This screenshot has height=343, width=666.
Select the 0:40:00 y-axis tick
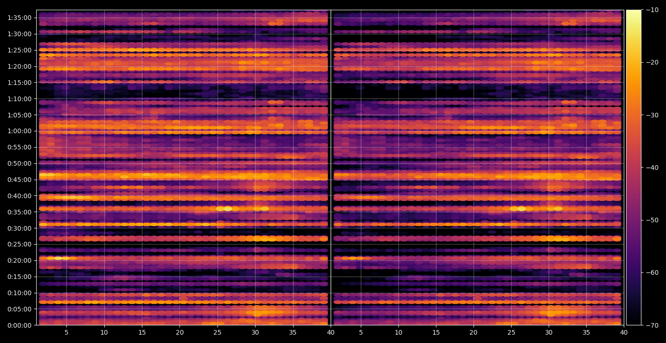tap(19, 196)
